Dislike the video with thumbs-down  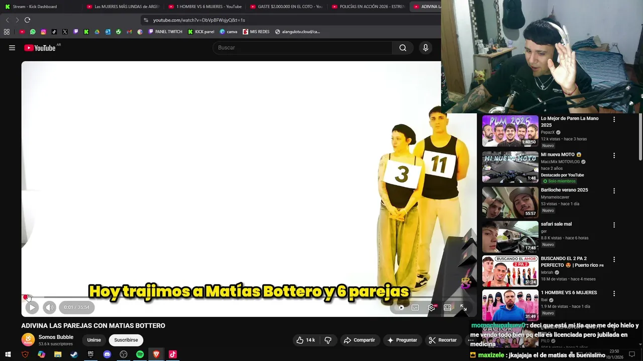pos(328,340)
